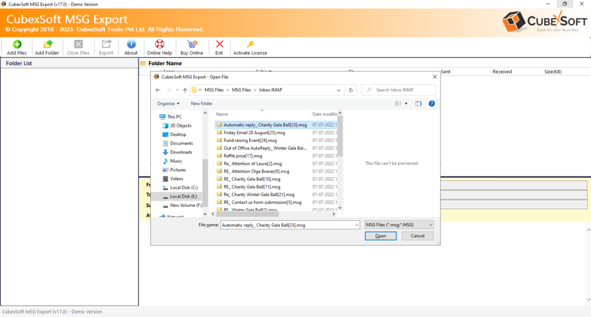This screenshot has height=317, width=591.
Task: Click the Open button
Action: (x=381, y=236)
